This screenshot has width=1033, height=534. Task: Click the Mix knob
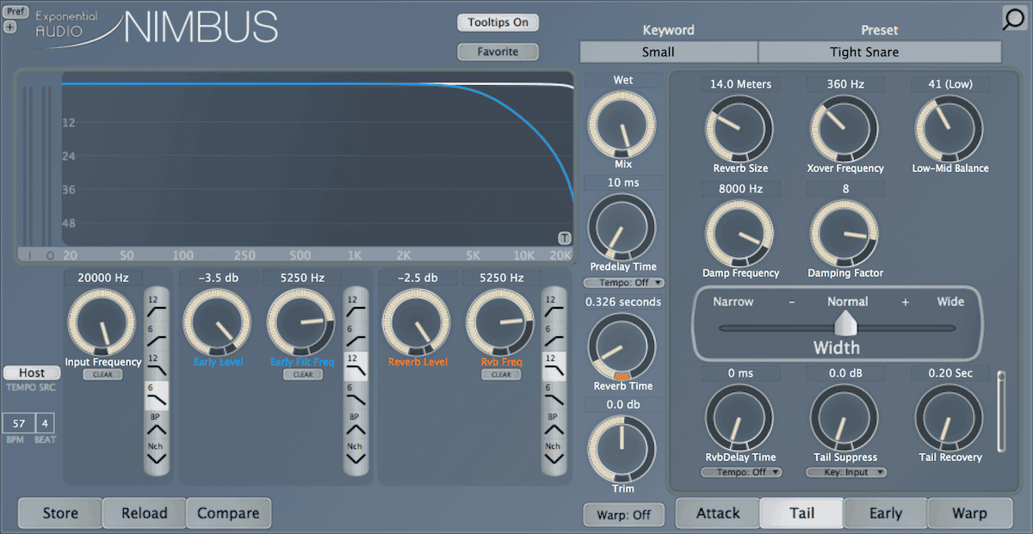pos(622,126)
